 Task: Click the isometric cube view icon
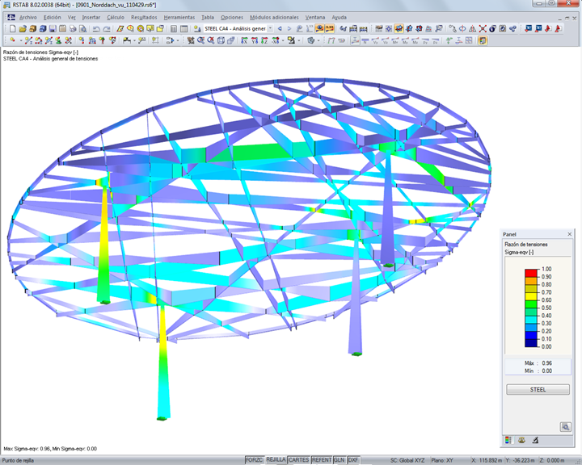(x=221, y=40)
